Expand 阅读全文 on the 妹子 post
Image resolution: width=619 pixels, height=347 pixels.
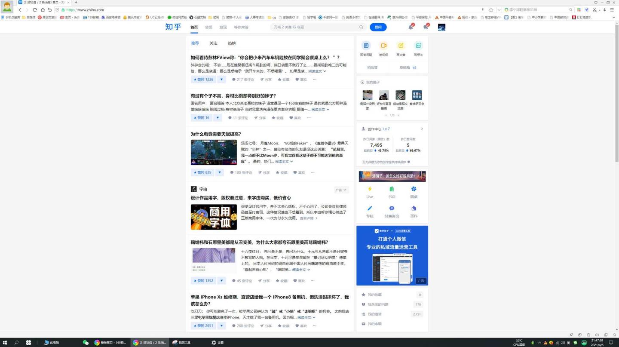[320, 110]
